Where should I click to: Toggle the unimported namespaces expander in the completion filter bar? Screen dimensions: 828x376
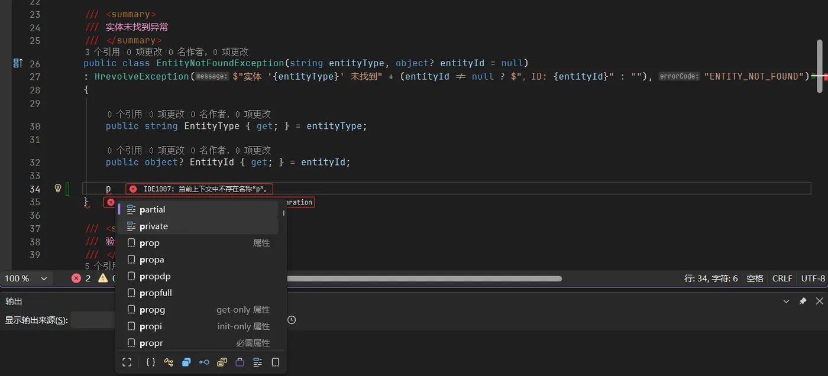[x=127, y=362]
